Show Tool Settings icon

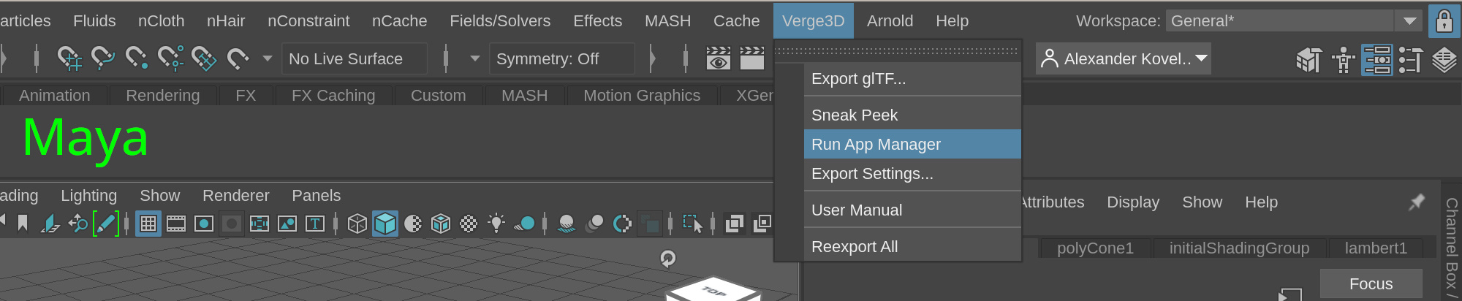coord(1411,60)
